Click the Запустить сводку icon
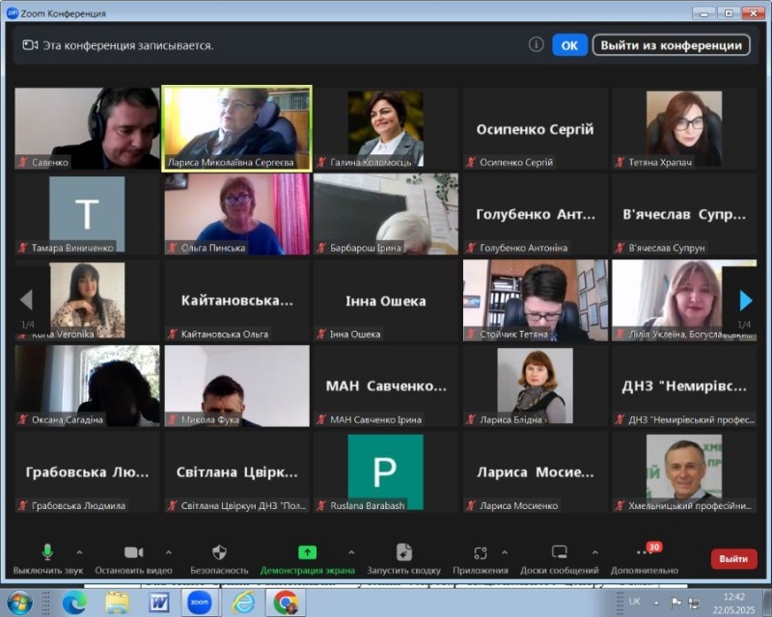Screen dimensions: 772x617 [x=403, y=552]
